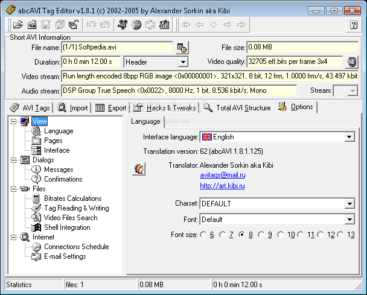367x295 pixels.
Task: Switch to the AVI Tags tab
Action: (30, 108)
